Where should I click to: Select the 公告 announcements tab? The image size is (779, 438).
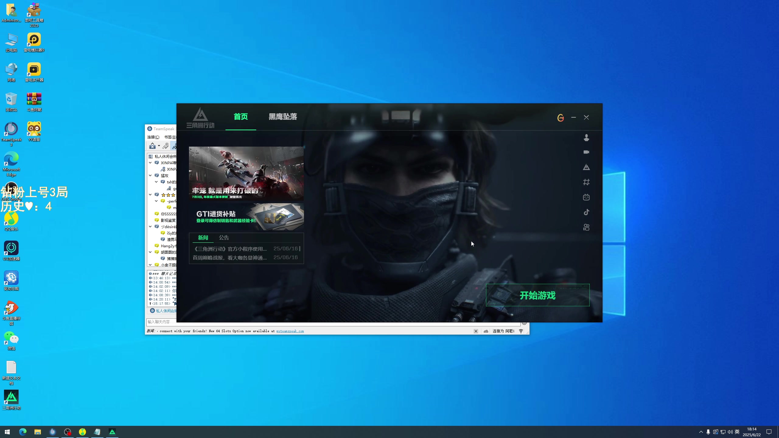point(224,238)
